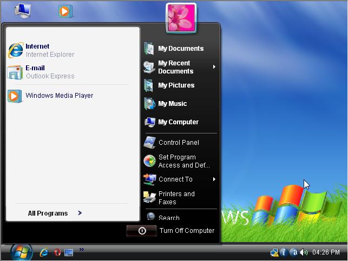Click Internet Explorer in Quick Launch bar

(x=44, y=252)
